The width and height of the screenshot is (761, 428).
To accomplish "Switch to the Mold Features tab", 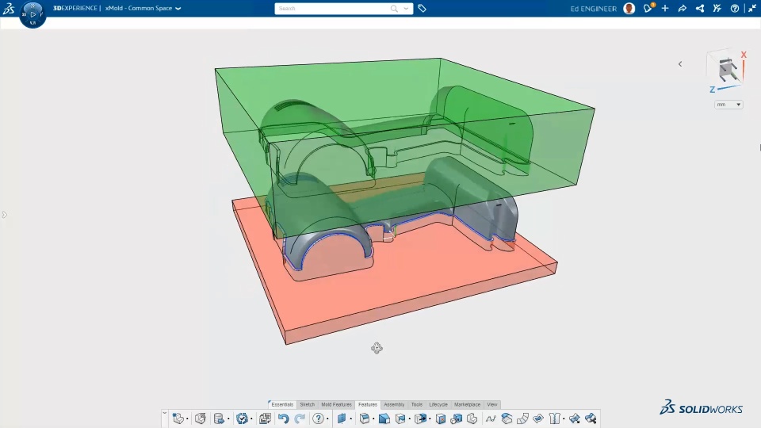I will [x=336, y=404].
